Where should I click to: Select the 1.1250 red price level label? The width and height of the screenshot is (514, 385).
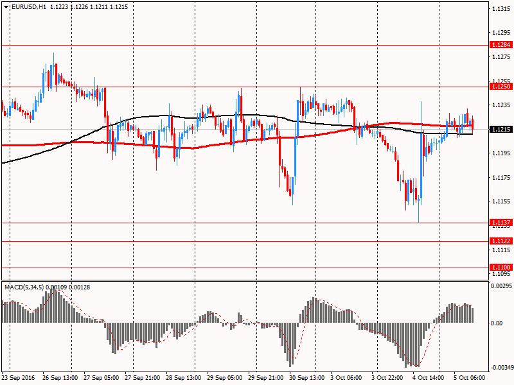point(501,87)
